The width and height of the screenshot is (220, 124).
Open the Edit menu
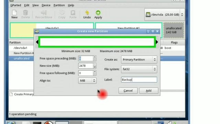point(27,5)
